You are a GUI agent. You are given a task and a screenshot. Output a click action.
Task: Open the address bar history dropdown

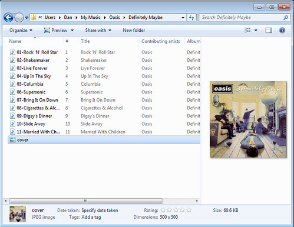pos(183,18)
